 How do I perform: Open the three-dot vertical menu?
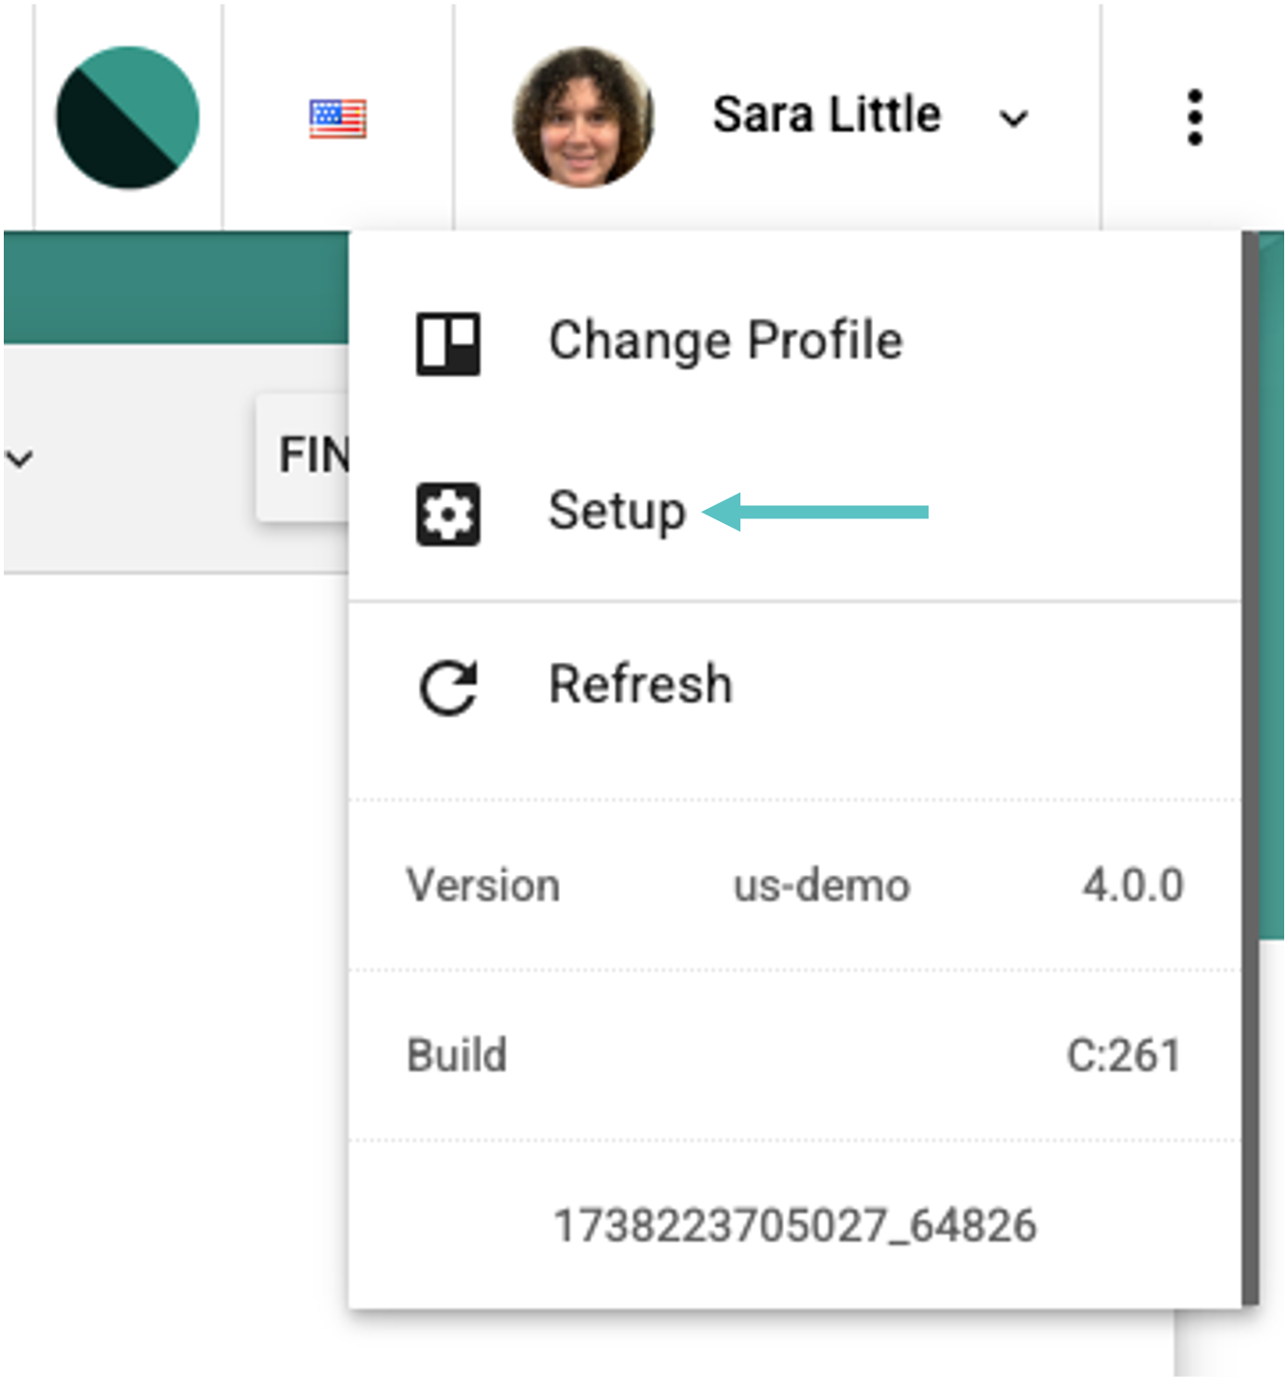tap(1195, 117)
